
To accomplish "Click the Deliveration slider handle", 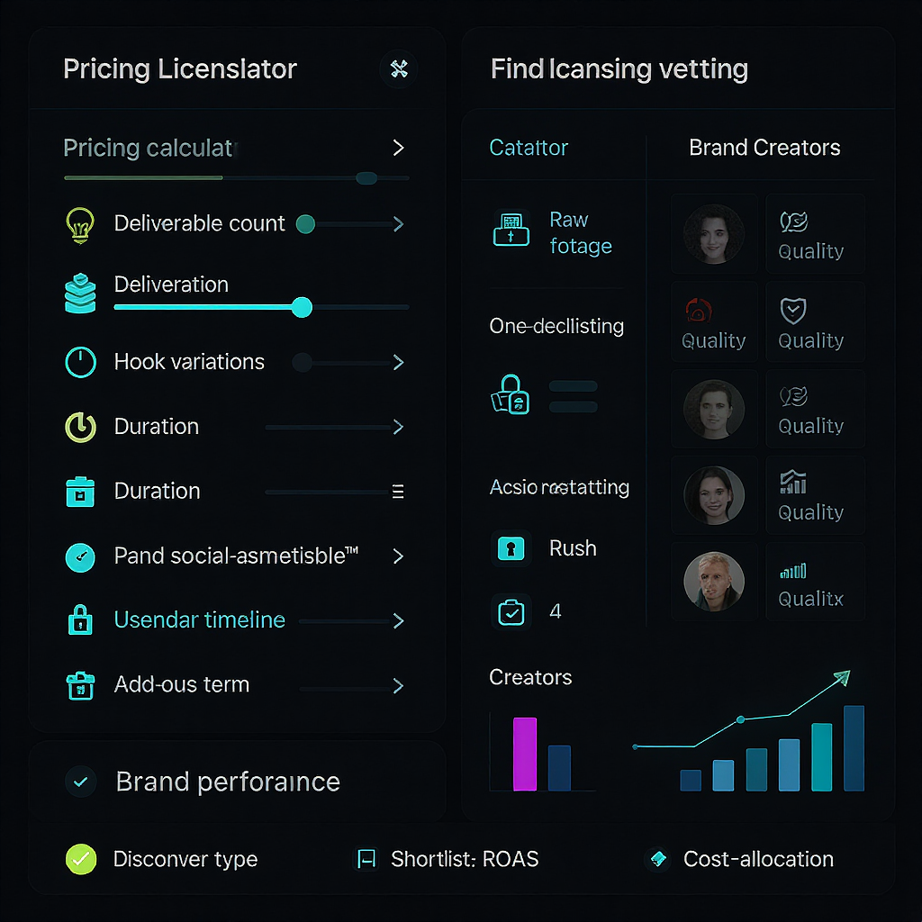I will [x=302, y=307].
